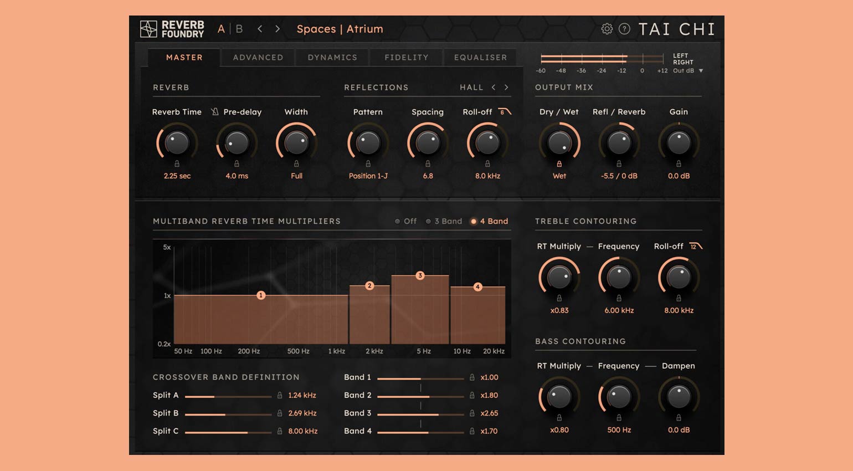Select the Off multiband mode
The image size is (853, 471).
405,221
